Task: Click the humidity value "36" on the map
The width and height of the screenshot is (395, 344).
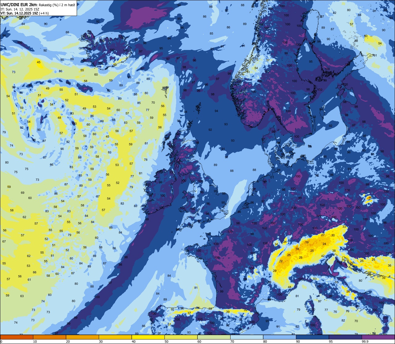Action: (389, 266)
